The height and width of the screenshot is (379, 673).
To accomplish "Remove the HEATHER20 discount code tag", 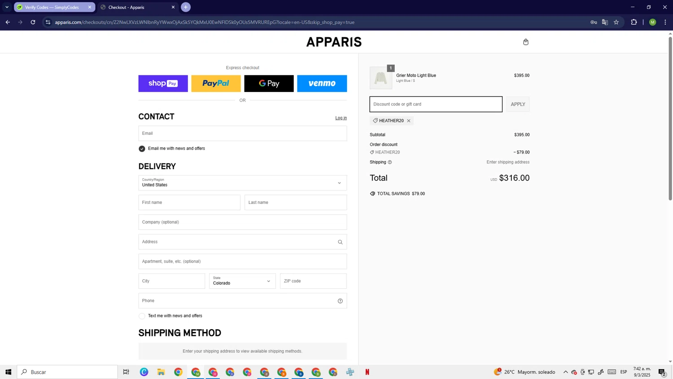I will tap(409, 121).
